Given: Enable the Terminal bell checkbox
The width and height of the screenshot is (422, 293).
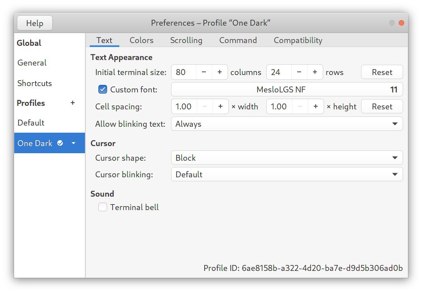Looking at the screenshot, I should pyautogui.click(x=103, y=207).
